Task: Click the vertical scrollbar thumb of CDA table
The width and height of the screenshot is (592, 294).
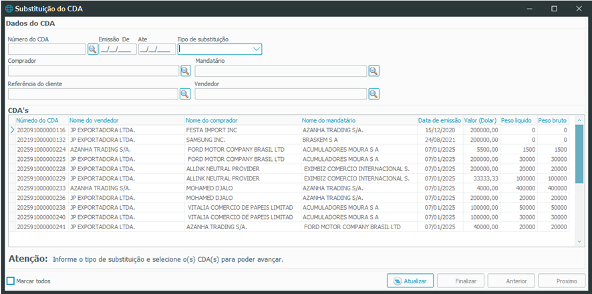Action: coord(579,154)
